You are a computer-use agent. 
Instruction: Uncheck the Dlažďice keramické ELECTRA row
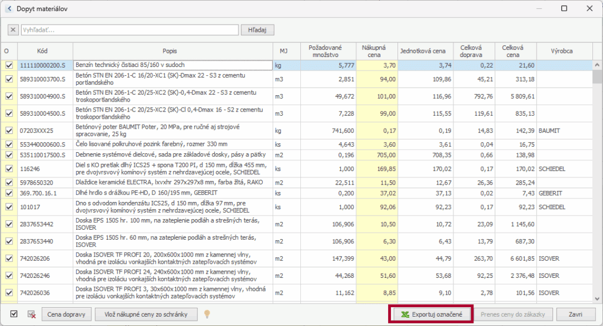point(9,183)
